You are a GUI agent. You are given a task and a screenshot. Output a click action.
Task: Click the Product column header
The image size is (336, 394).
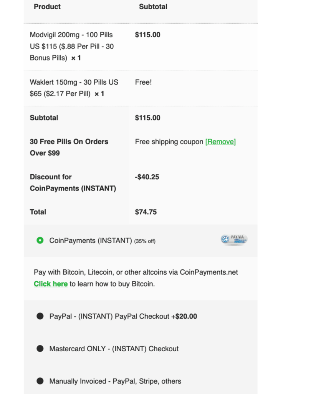pyautogui.click(x=47, y=7)
